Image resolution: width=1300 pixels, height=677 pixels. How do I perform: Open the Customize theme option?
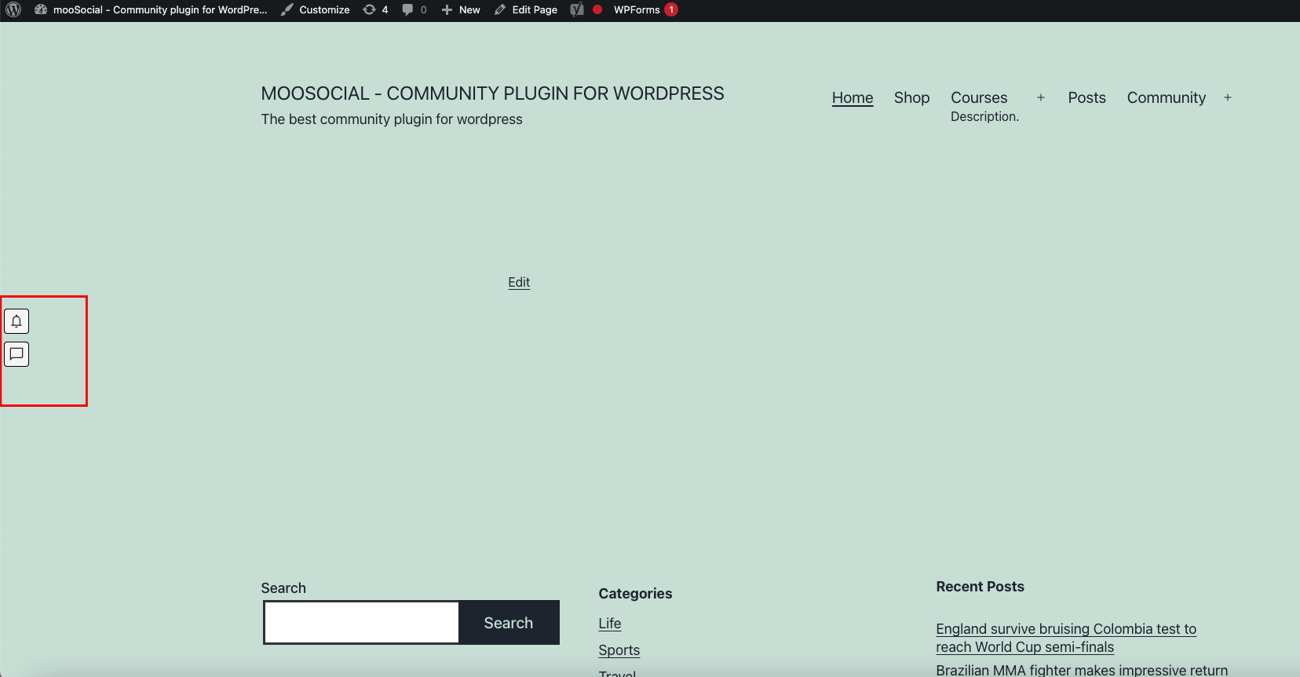pyautogui.click(x=316, y=10)
